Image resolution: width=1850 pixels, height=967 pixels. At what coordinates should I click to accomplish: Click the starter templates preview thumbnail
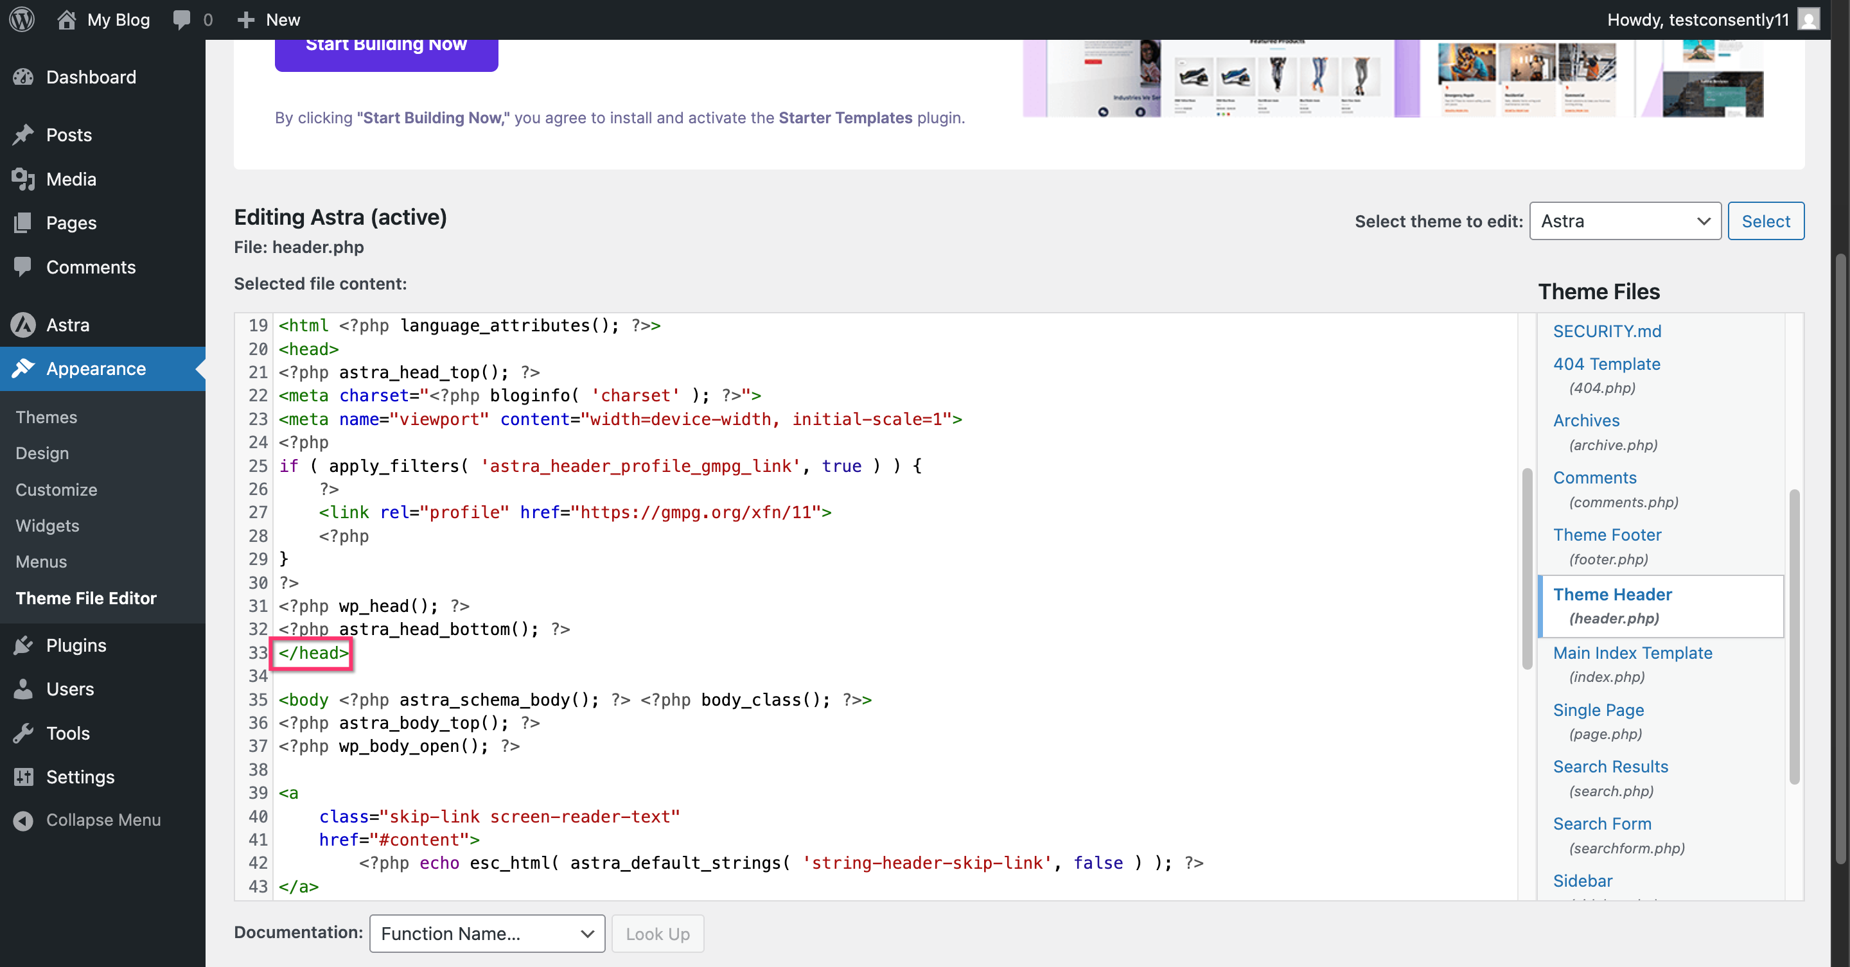(x=1392, y=78)
